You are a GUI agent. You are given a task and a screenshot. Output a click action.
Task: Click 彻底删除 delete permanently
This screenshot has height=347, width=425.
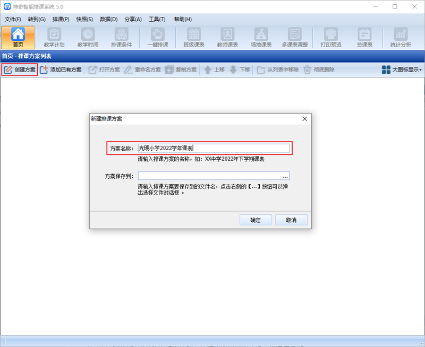[319, 70]
